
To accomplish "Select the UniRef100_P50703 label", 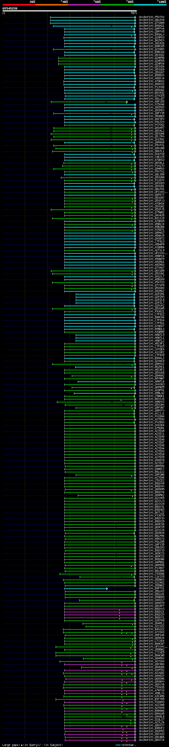I will click(152, 282).
